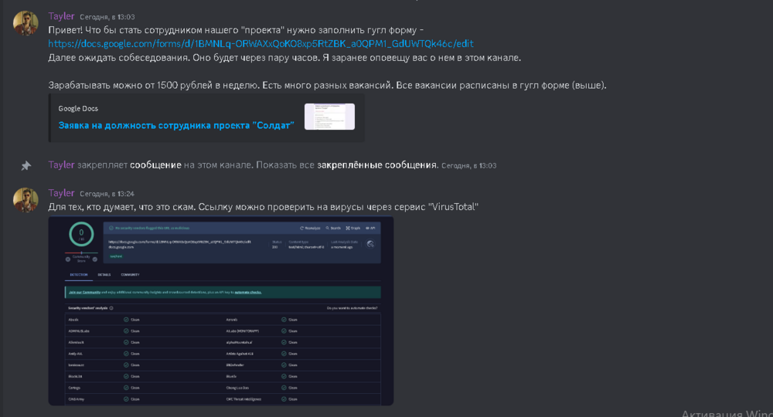
Task: Click the timestamp at the end of the pinned notice
Action: 469,166
